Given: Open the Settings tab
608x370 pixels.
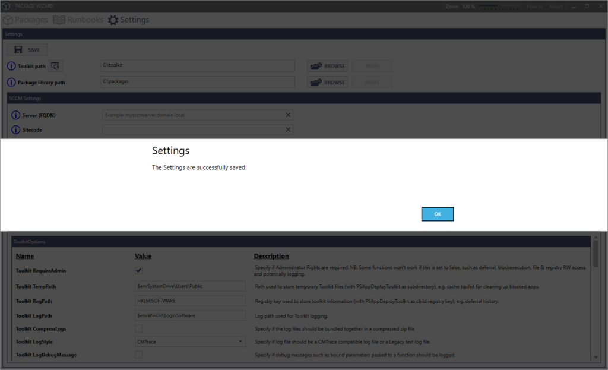Looking at the screenshot, I should 128,20.
